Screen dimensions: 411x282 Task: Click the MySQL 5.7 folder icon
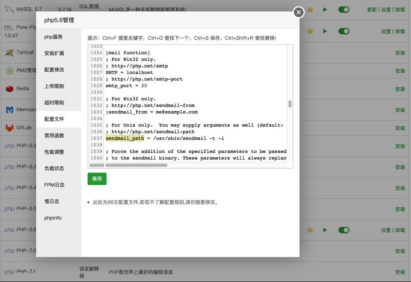(x=310, y=10)
